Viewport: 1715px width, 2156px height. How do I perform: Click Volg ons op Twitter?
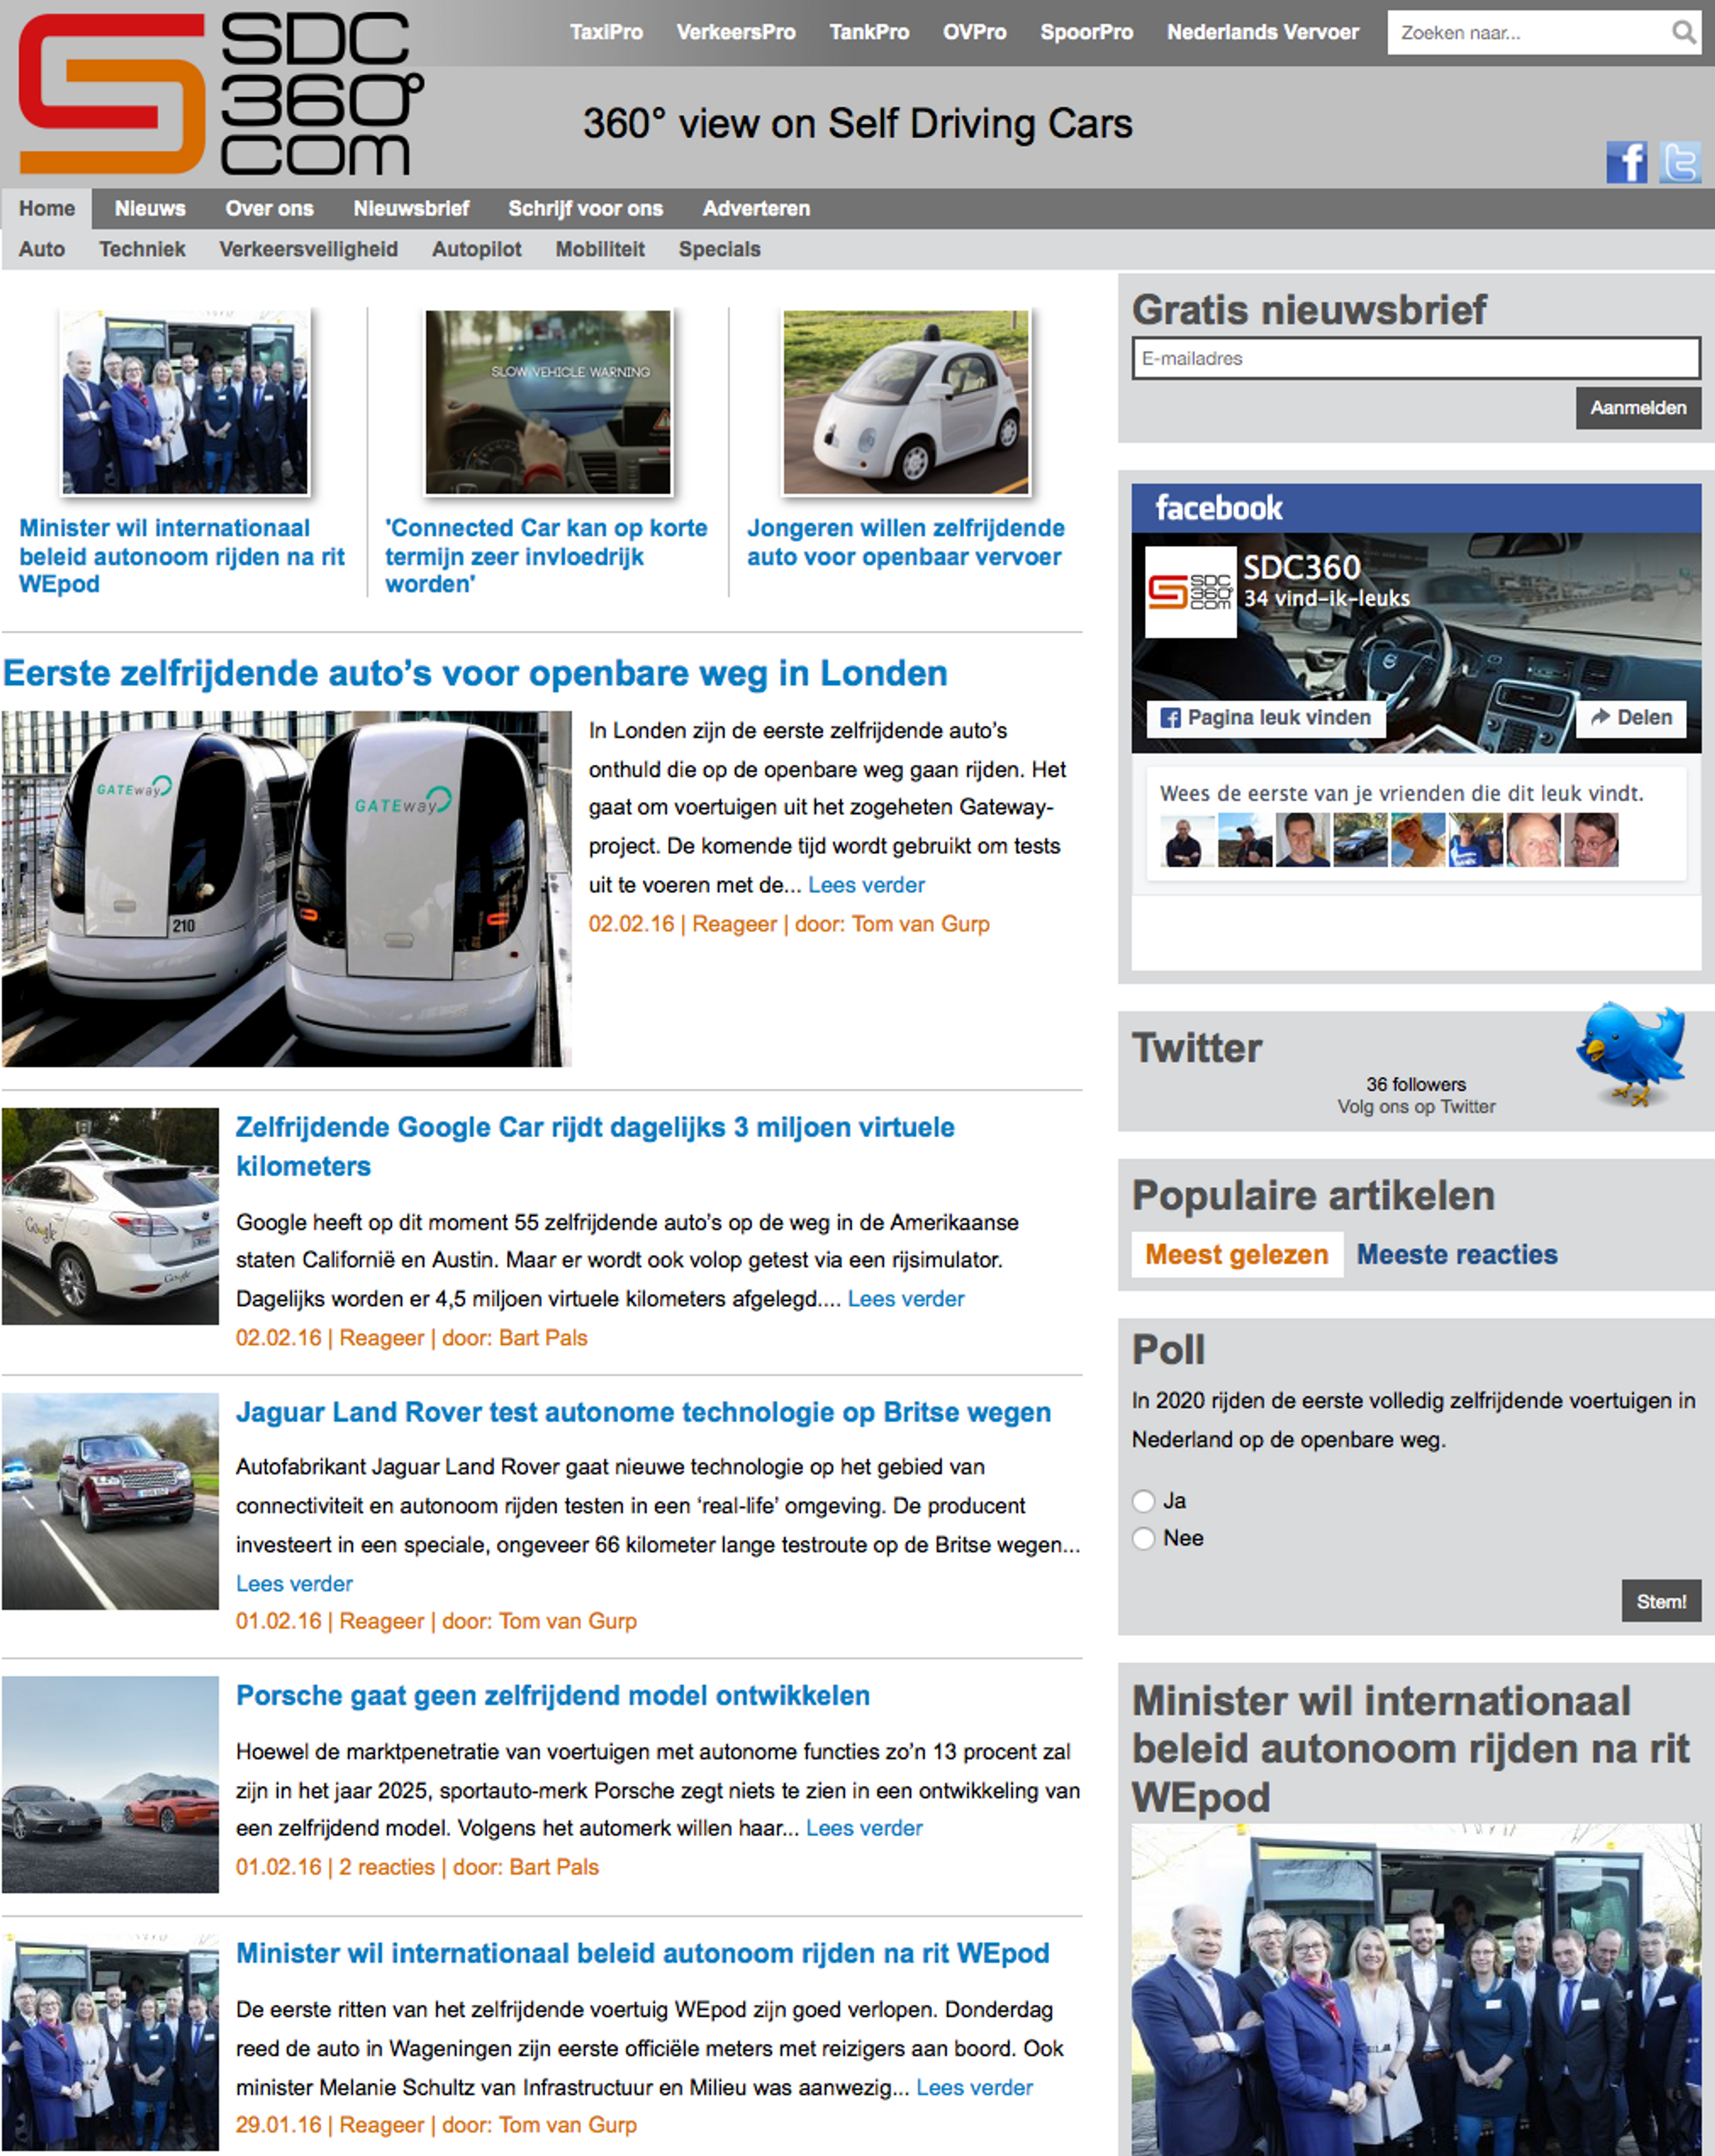point(1416,1107)
